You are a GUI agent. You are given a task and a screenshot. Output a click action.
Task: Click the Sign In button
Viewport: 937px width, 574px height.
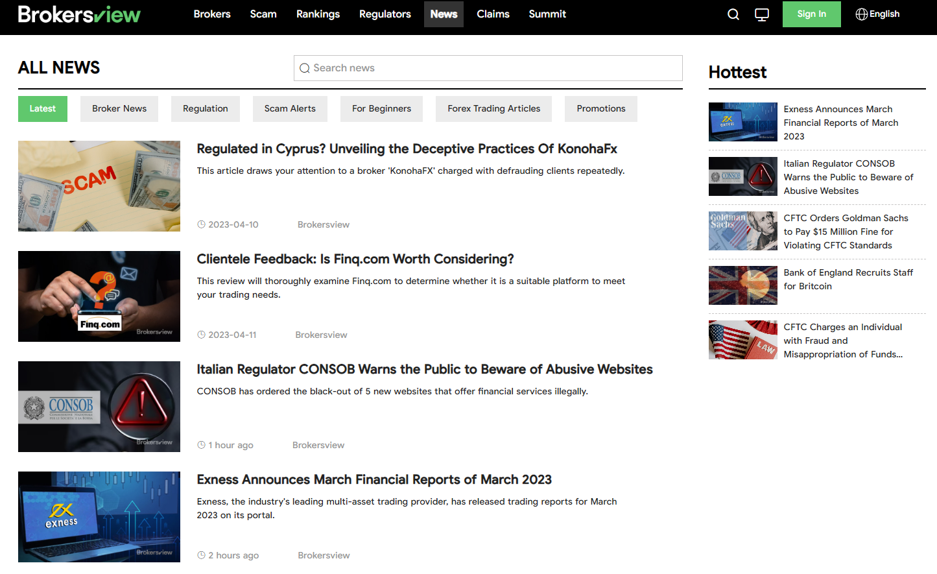(x=811, y=14)
